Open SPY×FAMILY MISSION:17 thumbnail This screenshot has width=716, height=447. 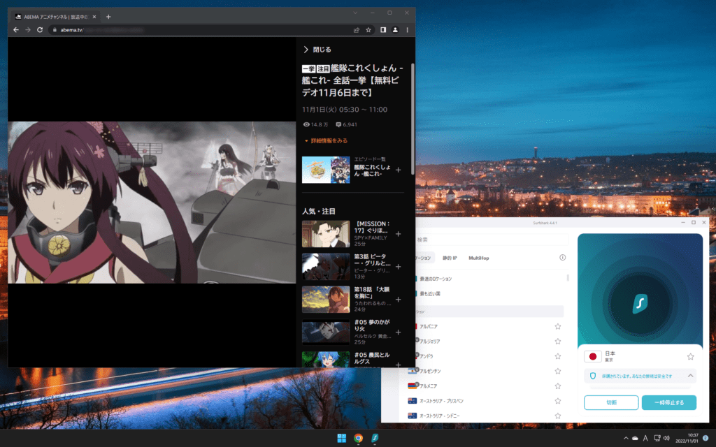tap(326, 234)
